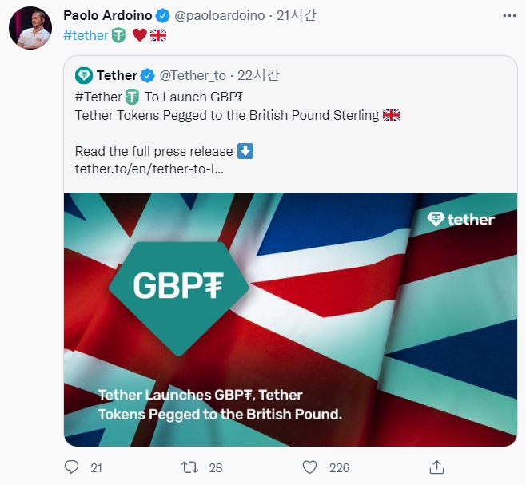This screenshot has height=485, width=526.
Task: Click the #Tether hashtag in the quoted tweet
Action: 98,97
